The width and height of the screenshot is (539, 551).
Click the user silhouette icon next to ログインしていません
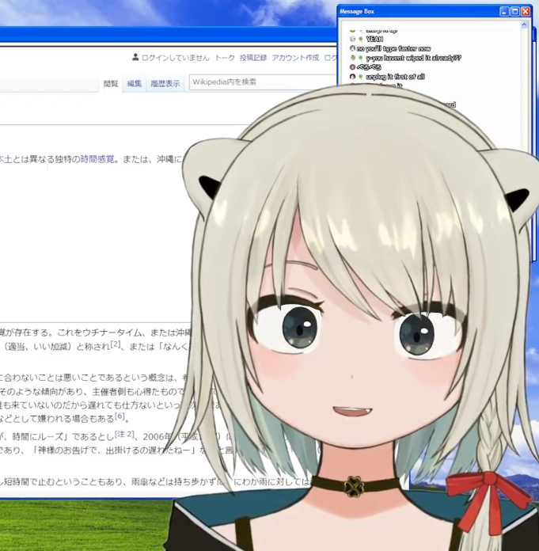coord(135,57)
